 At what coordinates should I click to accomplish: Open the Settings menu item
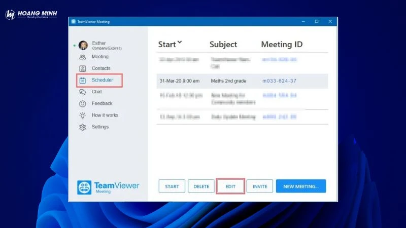[x=100, y=127]
